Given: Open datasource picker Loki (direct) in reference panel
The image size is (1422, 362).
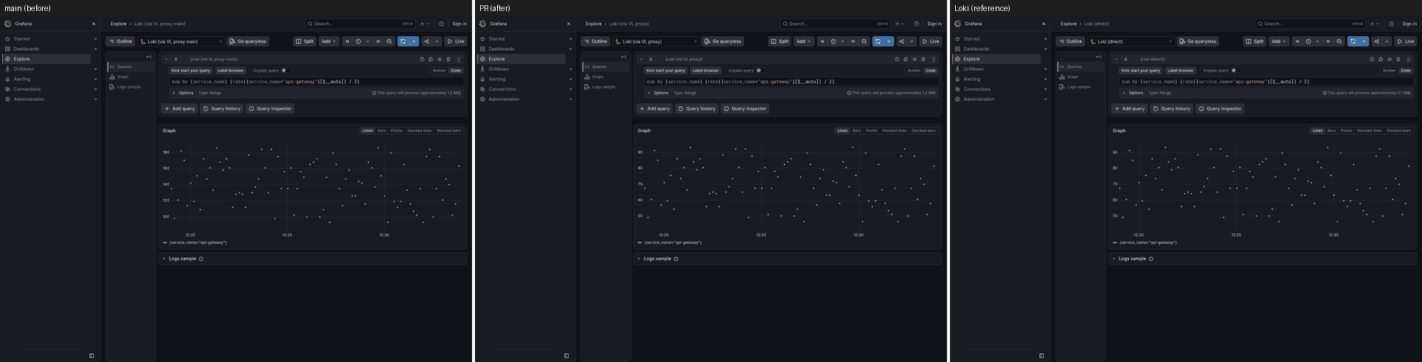Looking at the screenshot, I should coord(1131,41).
